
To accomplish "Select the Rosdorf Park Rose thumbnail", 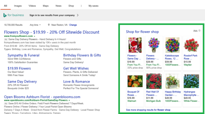I will [191, 45].
